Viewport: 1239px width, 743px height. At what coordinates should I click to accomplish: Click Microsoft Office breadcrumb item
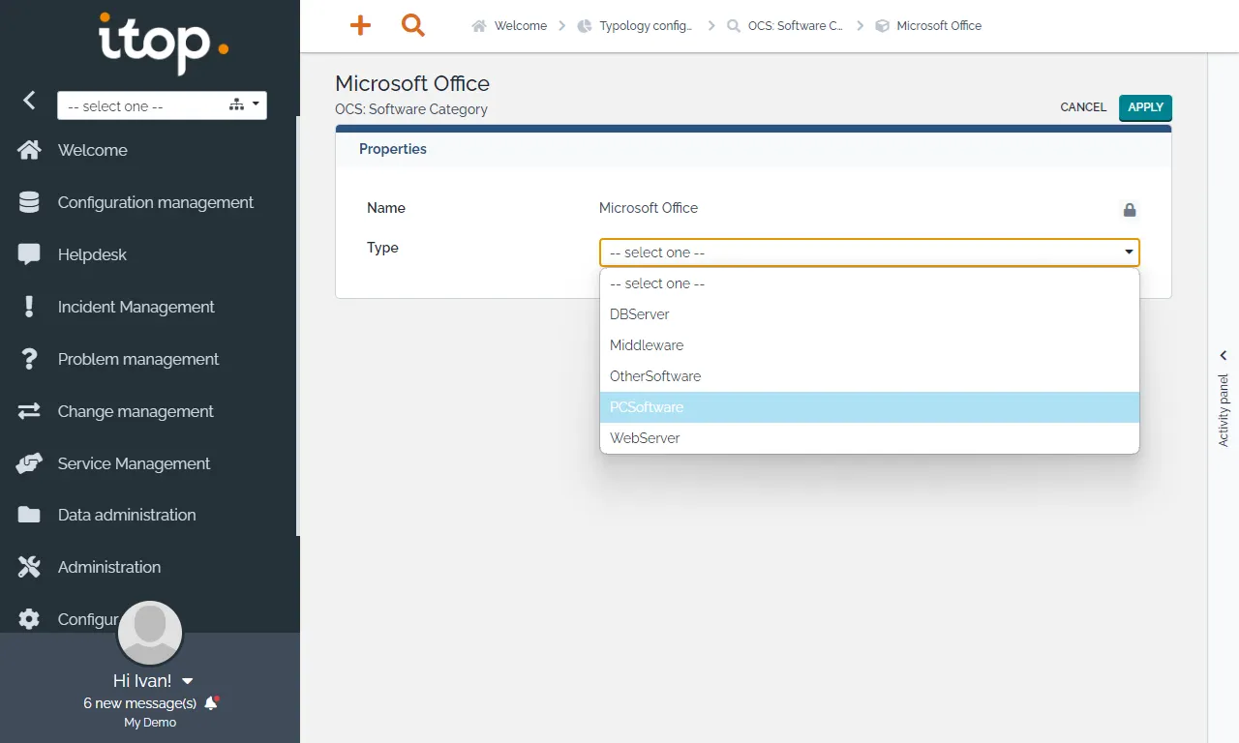939,26
